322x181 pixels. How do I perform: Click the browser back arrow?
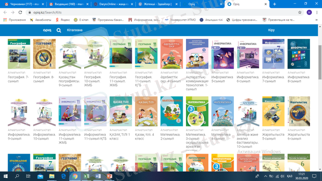(5, 12)
